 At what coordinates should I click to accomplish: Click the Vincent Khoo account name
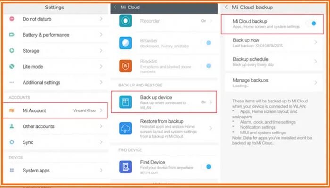point(84,110)
